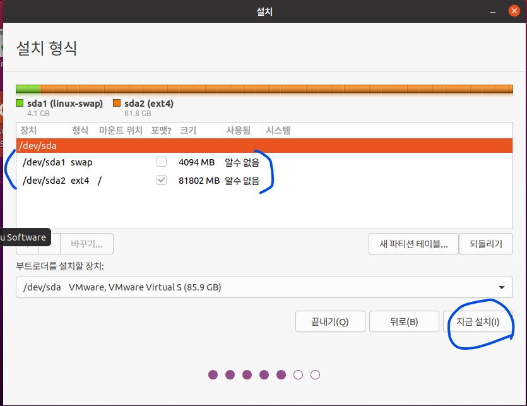Viewport: 527px width, 406px height.
Task: Click the 마운트 위치 column header
Action: 121,130
